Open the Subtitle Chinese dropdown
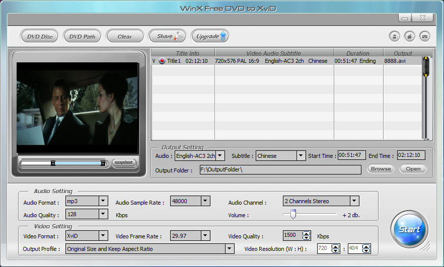The image size is (444, 267). coord(301,155)
